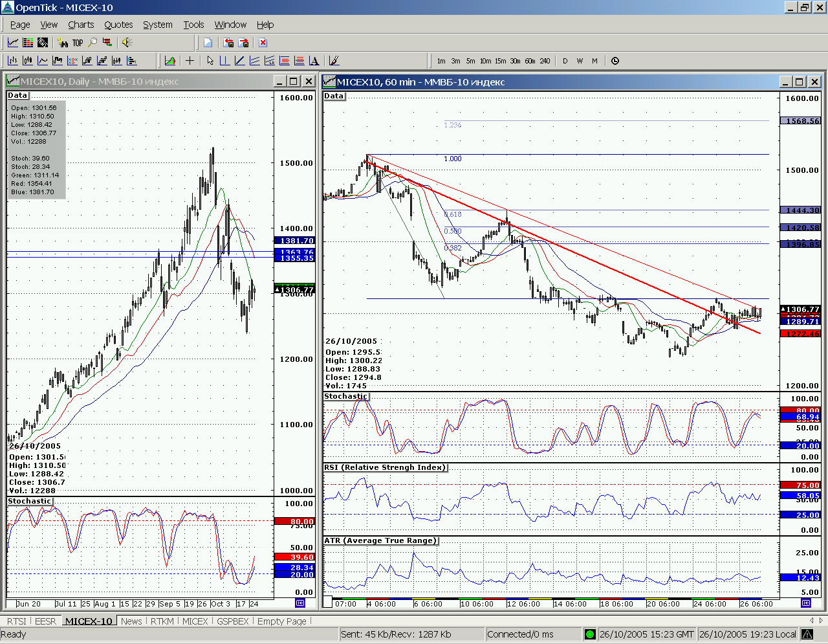Select the candlestick chart style icon

(28, 61)
